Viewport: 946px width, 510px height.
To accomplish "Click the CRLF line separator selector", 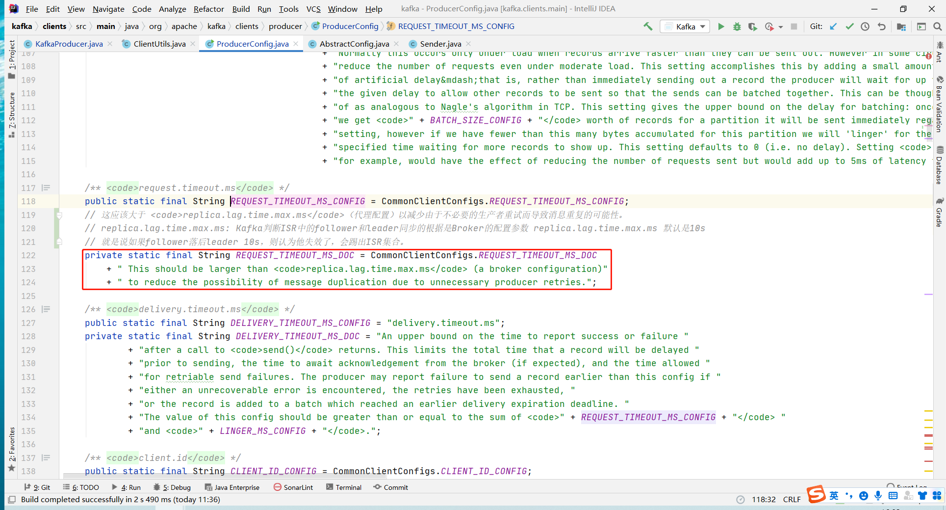I will coord(792,500).
